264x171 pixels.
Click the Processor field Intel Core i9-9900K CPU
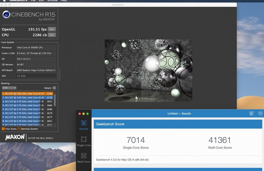tap(36, 47)
